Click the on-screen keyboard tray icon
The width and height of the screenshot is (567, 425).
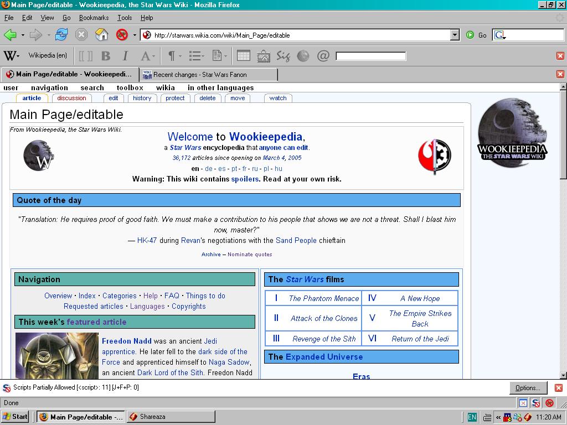(x=487, y=417)
